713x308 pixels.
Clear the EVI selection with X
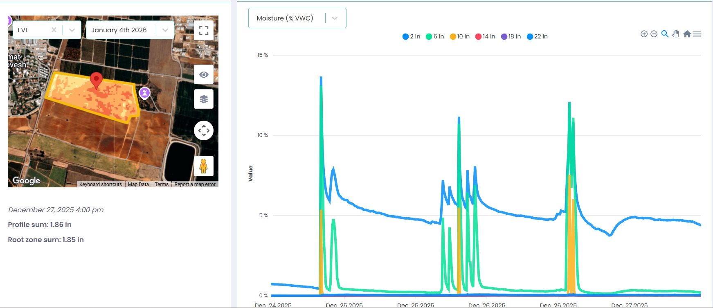[x=54, y=30]
